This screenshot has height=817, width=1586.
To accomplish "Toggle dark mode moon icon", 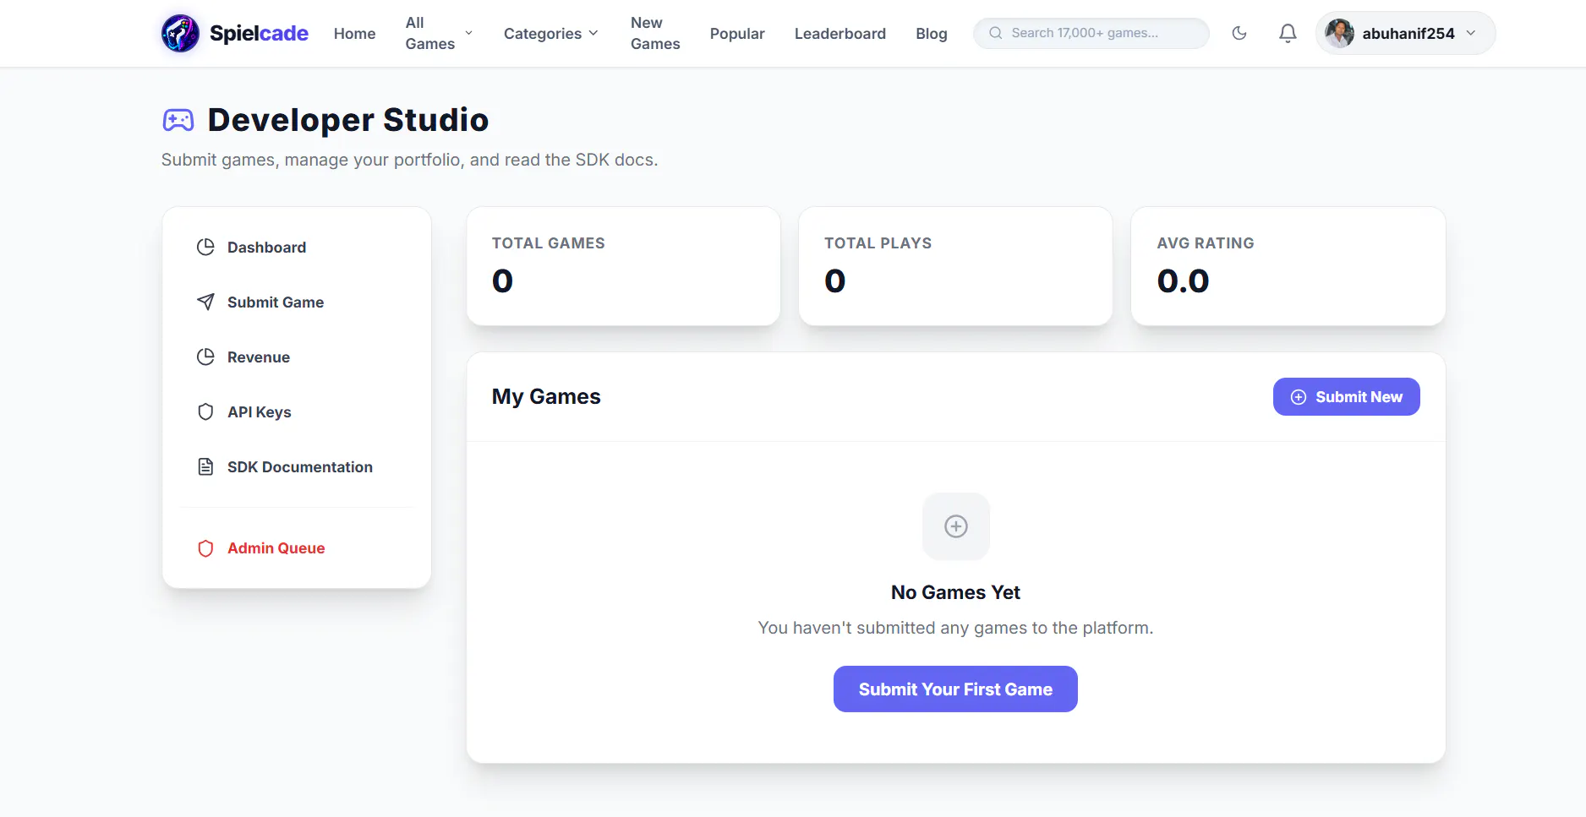I will [1239, 33].
